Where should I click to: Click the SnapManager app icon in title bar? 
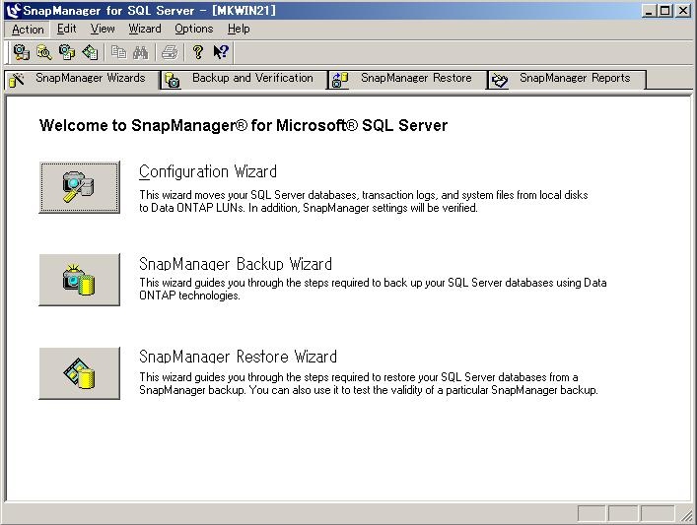pos(14,10)
